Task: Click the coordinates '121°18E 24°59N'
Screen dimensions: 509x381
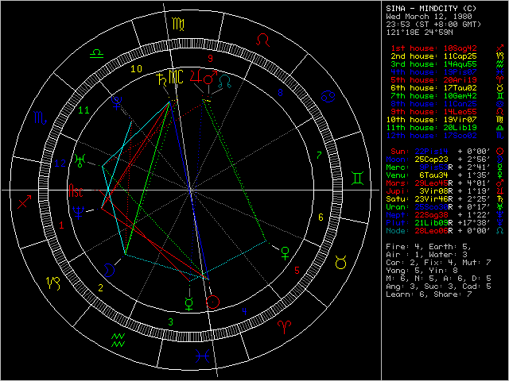Action: pyautogui.click(x=419, y=33)
